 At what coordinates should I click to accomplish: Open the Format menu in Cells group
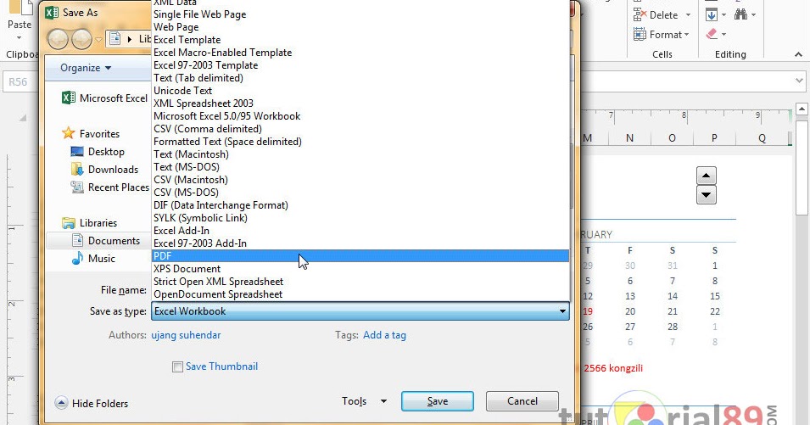click(662, 35)
